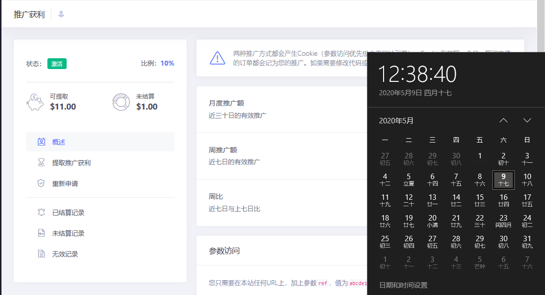Select May 31 in the calendar
The width and height of the screenshot is (545, 295).
527,242
